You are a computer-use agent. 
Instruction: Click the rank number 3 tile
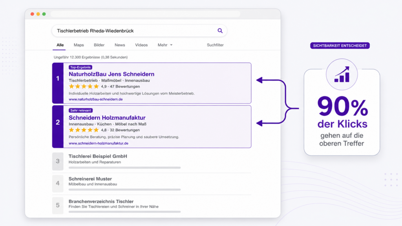[x=58, y=161]
